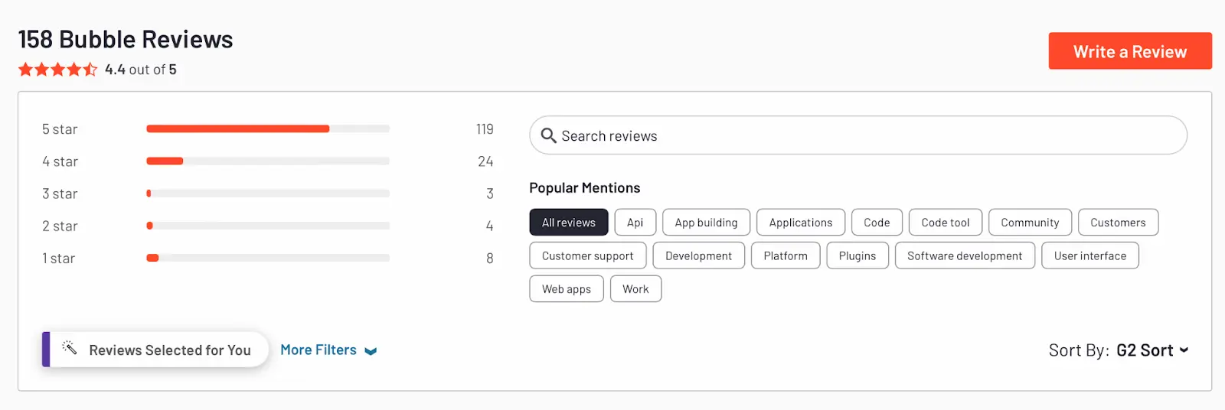
Task: Click inside the Search reviews field
Action: [x=858, y=135]
